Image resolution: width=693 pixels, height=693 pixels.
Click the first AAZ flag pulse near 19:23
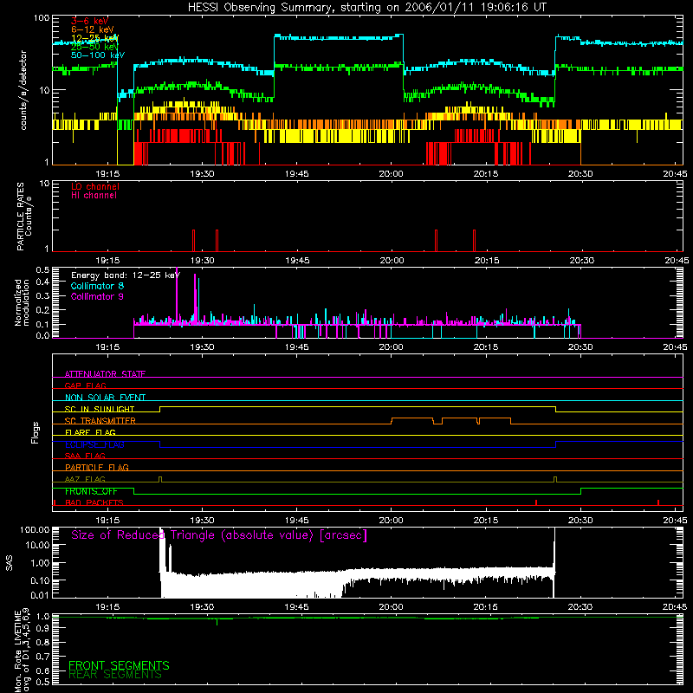pyautogui.click(x=160, y=479)
